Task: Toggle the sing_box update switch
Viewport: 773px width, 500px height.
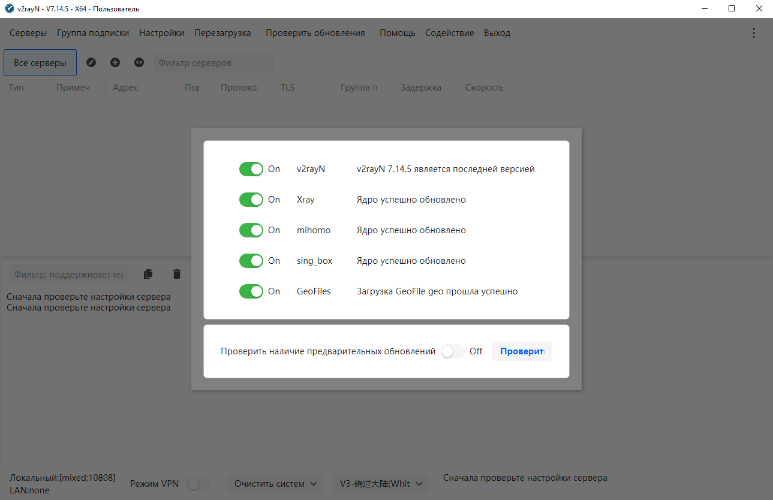Action: coord(251,261)
